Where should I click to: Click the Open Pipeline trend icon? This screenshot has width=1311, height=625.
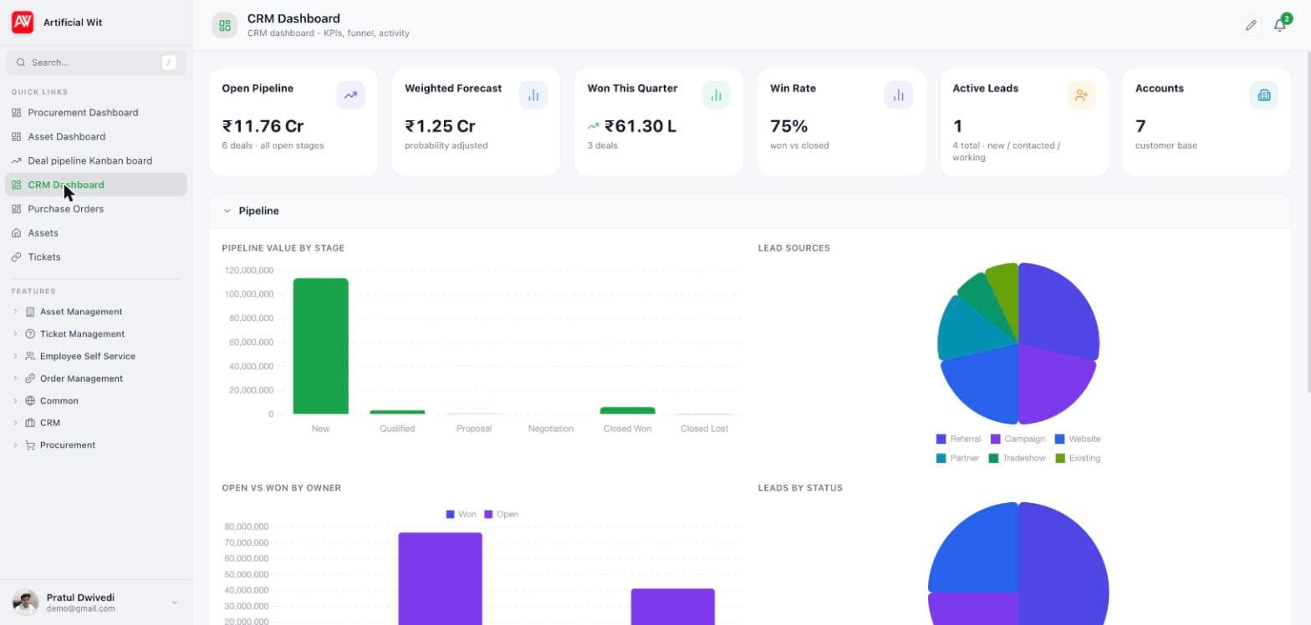pos(350,95)
